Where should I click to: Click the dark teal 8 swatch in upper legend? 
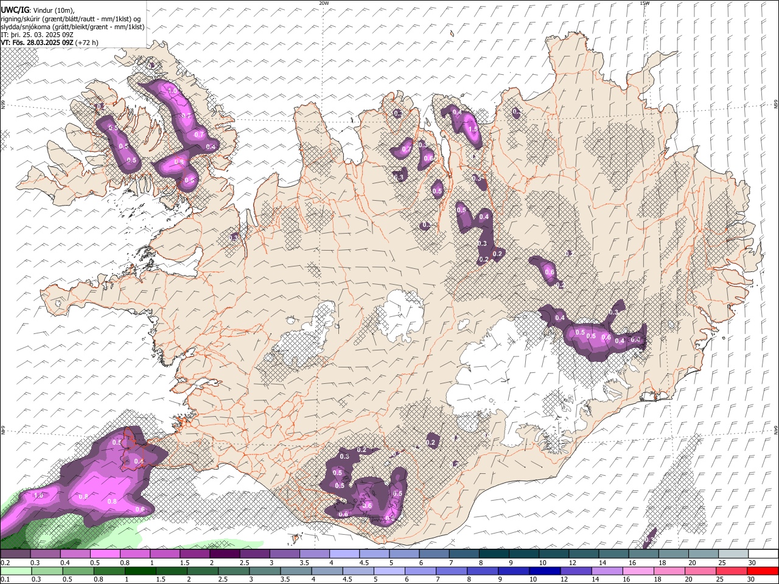(494, 554)
